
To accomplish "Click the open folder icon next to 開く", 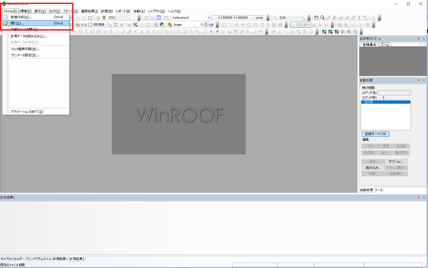I will (6, 23).
